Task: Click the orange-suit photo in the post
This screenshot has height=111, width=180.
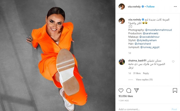Action: (58, 56)
